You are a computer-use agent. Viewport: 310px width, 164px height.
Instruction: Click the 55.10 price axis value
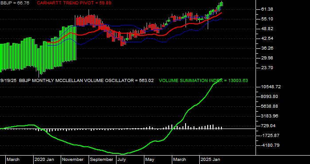267,19
